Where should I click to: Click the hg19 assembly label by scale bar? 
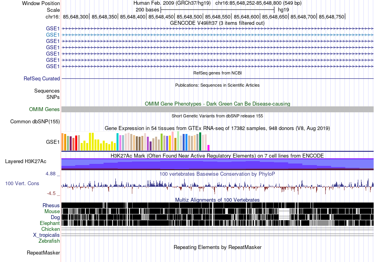pos(283,10)
